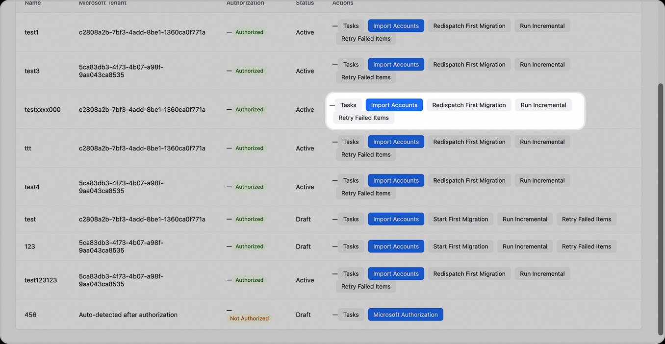
Task: Click "Auto-detected after authorization" text
Action: [128, 315]
